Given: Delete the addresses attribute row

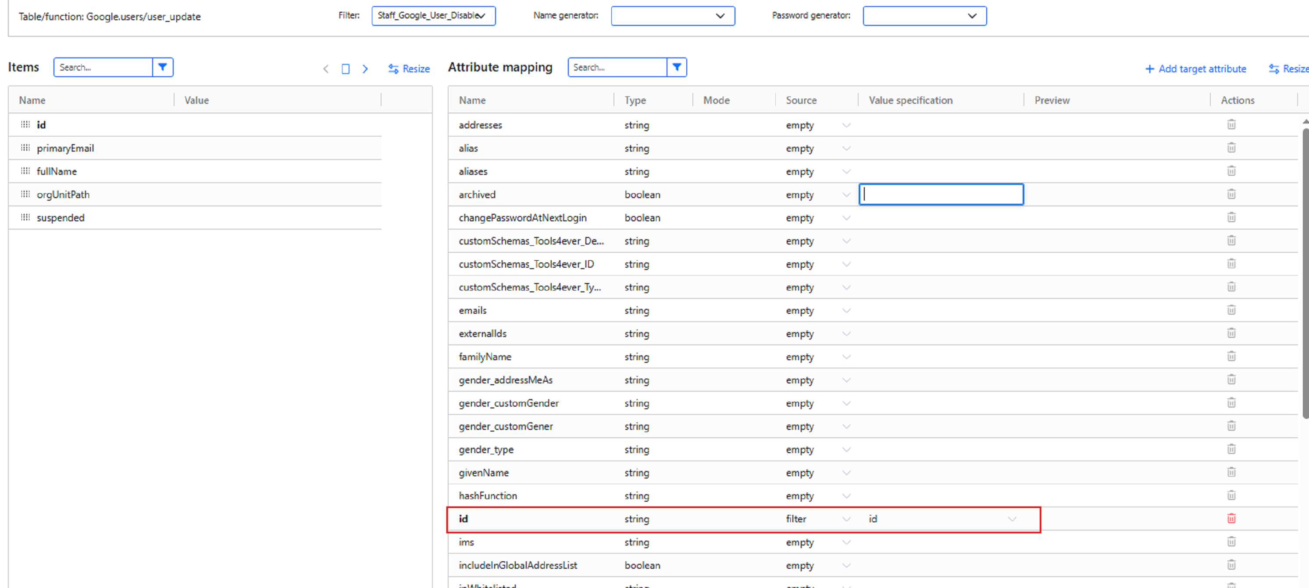Looking at the screenshot, I should tap(1231, 124).
